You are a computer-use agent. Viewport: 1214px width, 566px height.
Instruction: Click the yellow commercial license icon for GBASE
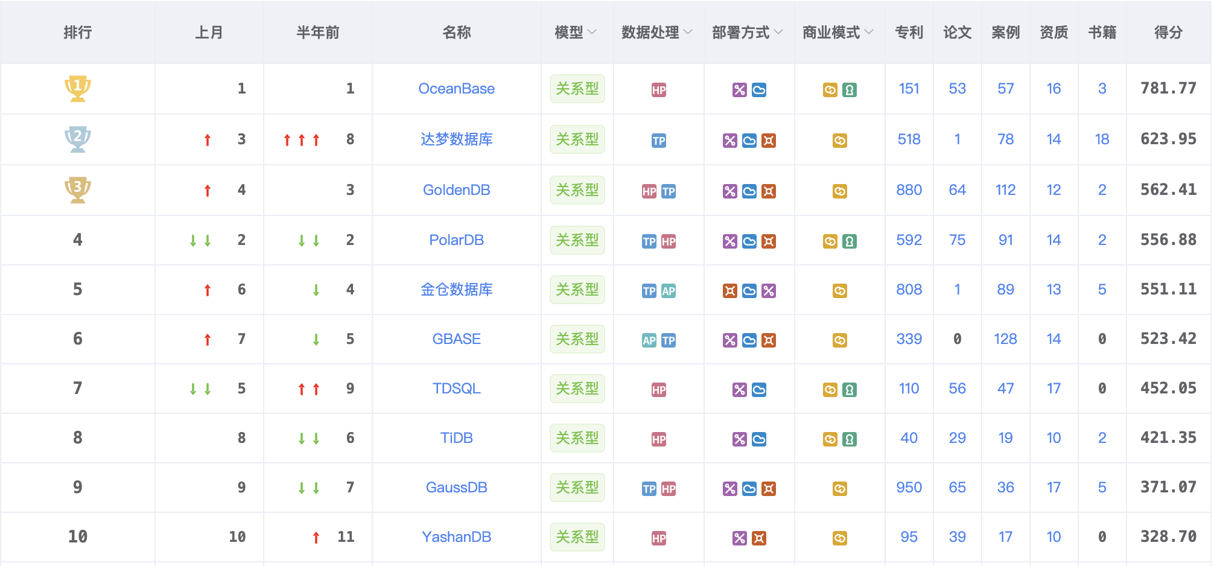click(x=839, y=339)
